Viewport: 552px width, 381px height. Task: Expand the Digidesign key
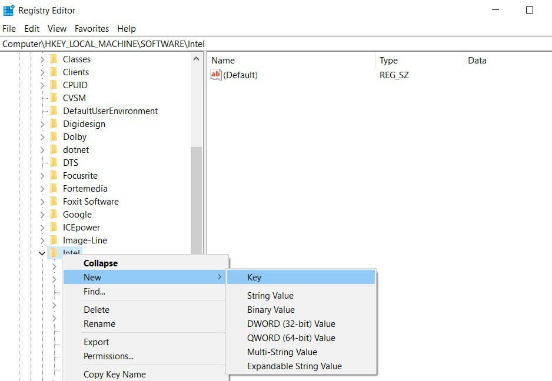point(42,124)
